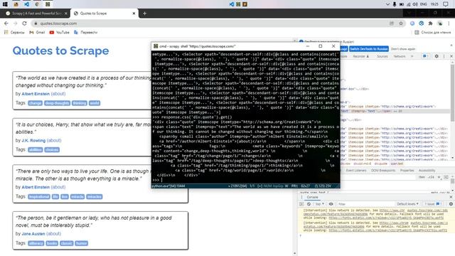This screenshot has width=455, height=256.
Task: Select Console drawer tab
Action: coord(312,197)
